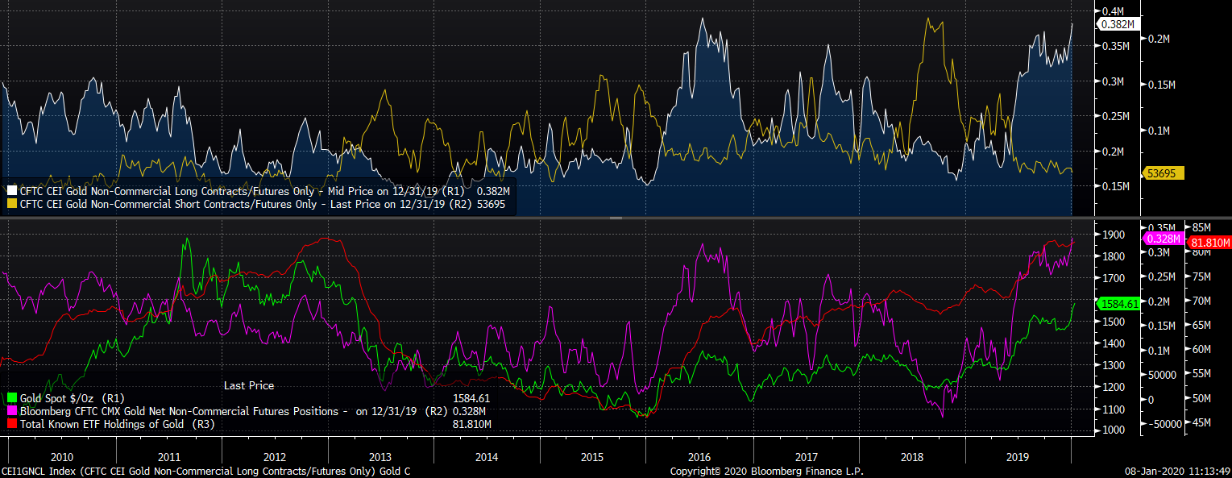Click the 2016 year label on time axis
The height and width of the screenshot is (478, 1232).
tap(699, 457)
